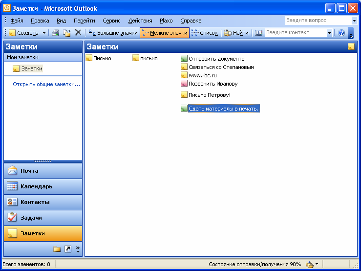Click the blue Help question icon
The width and height of the screenshot is (361, 271).
341,33
